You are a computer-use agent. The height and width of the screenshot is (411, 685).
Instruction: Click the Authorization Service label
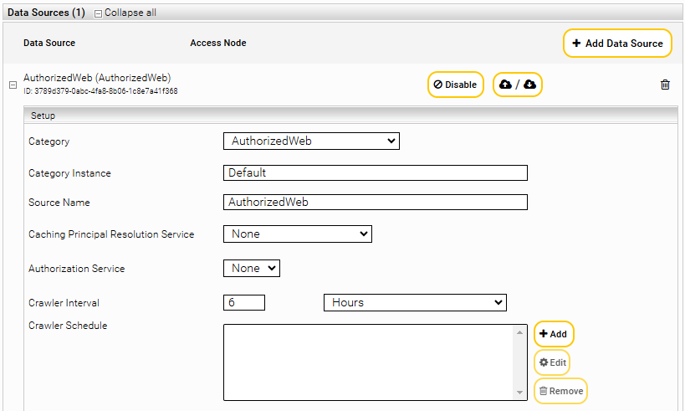tap(76, 269)
